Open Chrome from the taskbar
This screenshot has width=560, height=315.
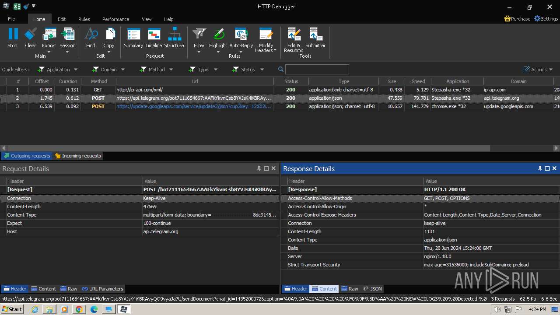pos(79,309)
